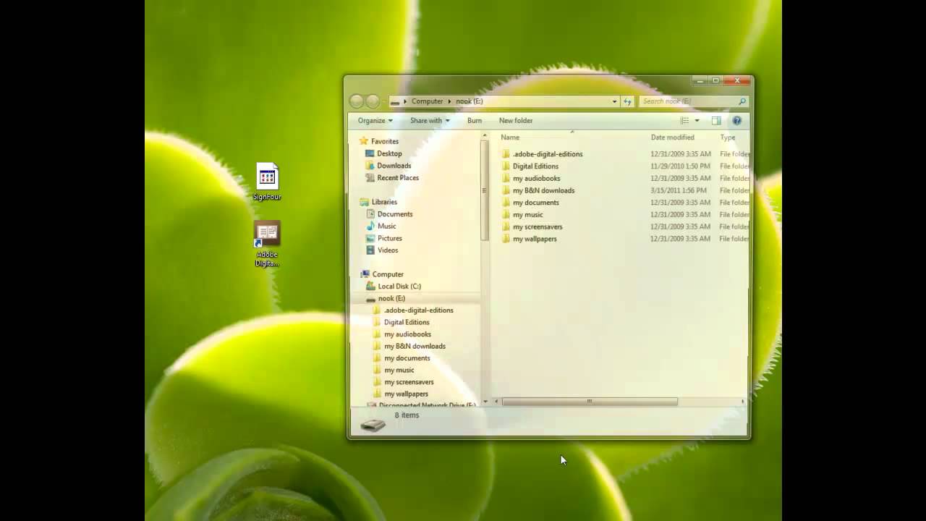Screen dimensions: 926x521
Task: Open the Music library icon
Action: point(370,226)
